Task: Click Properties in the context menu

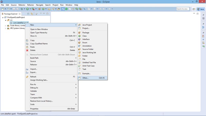Action: click(x=51, y=109)
